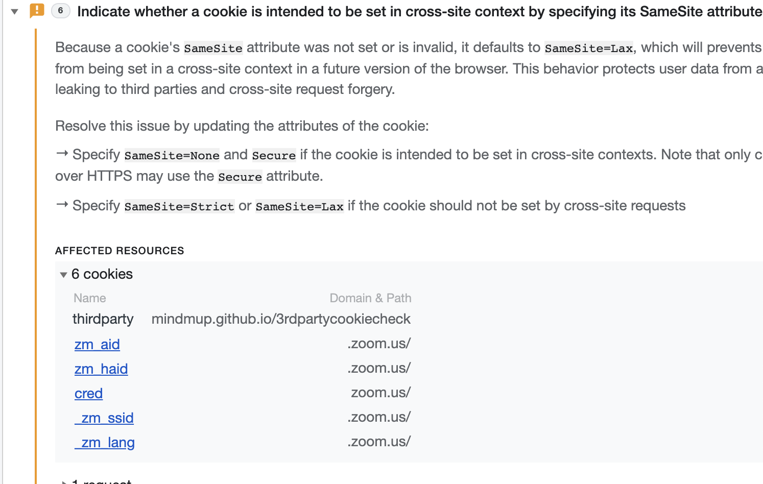Click the Name column header
The height and width of the screenshot is (484, 763).
click(90, 298)
